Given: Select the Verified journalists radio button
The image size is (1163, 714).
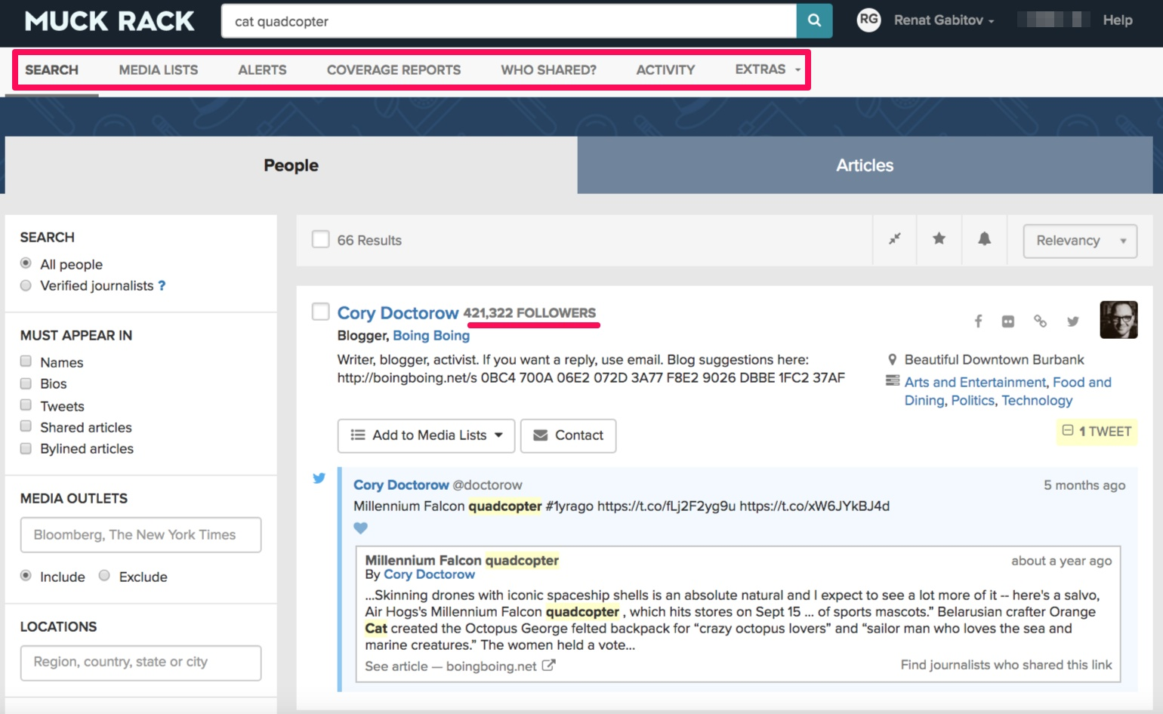Looking at the screenshot, I should coord(26,285).
